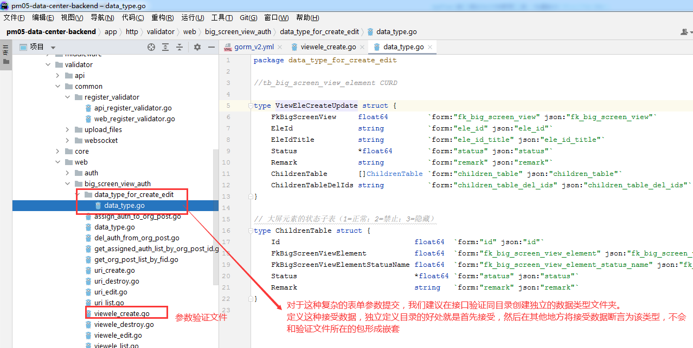Click the folder icon next to upload_files
Viewport: 693px width, 348px height.
coord(79,129)
